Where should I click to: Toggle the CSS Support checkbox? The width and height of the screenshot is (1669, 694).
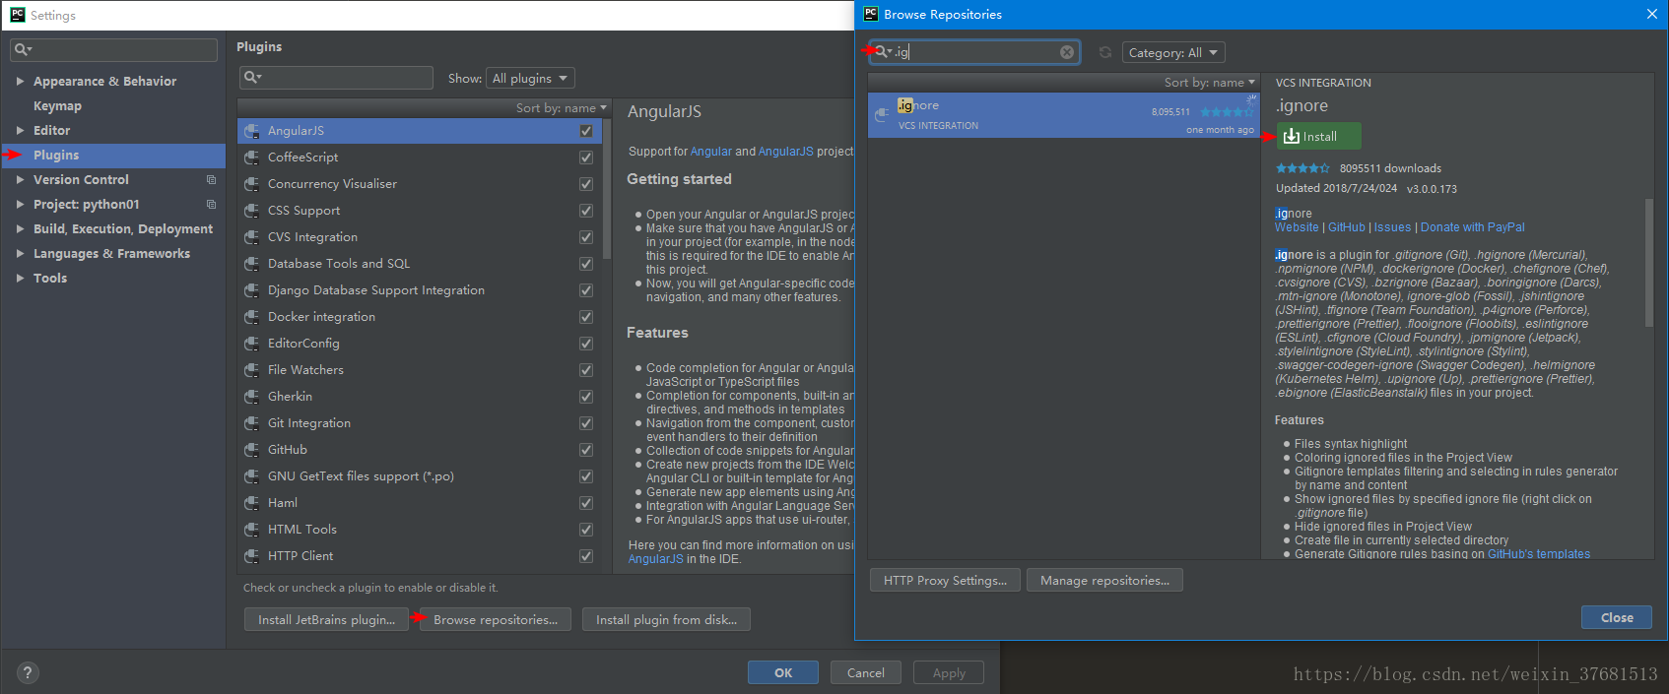tap(586, 211)
